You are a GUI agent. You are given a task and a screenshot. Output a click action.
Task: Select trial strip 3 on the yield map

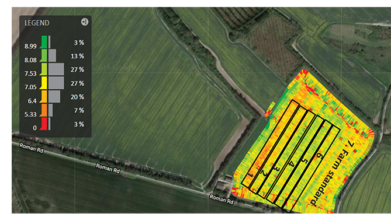click(x=287, y=155)
